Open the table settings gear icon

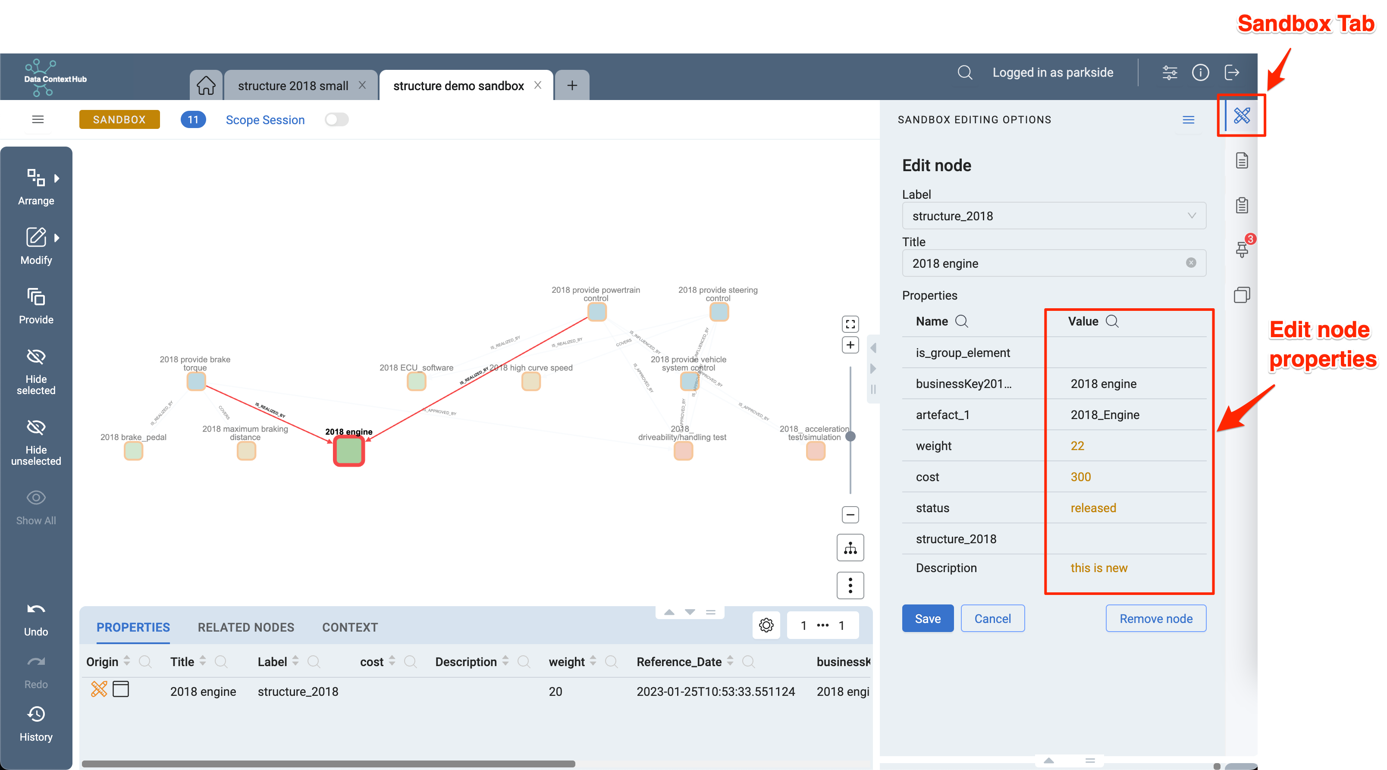[766, 625]
